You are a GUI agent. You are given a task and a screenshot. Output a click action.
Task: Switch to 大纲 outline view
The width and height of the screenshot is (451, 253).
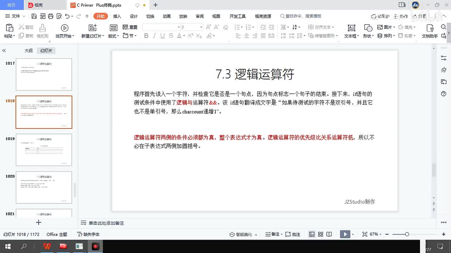[29, 51]
